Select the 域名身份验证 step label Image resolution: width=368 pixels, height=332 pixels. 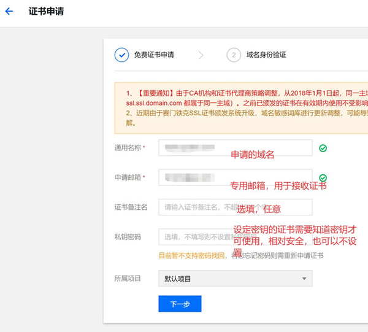[266, 55]
